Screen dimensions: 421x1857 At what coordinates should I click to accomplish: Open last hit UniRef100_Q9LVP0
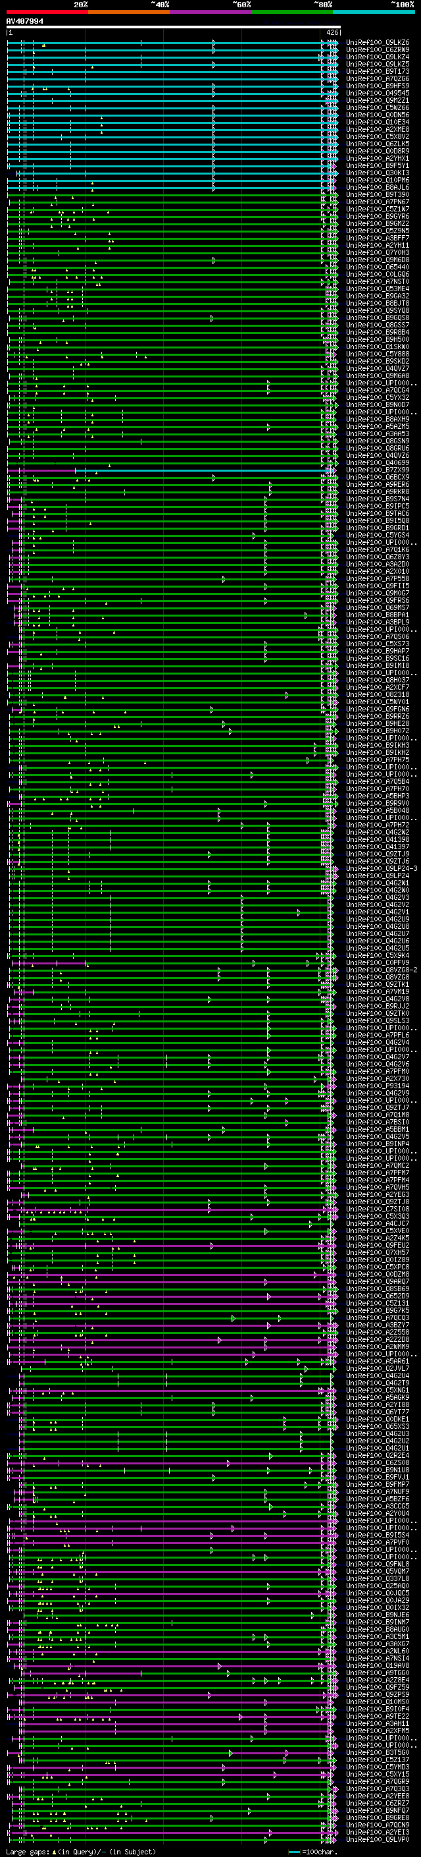pyautogui.click(x=378, y=1839)
